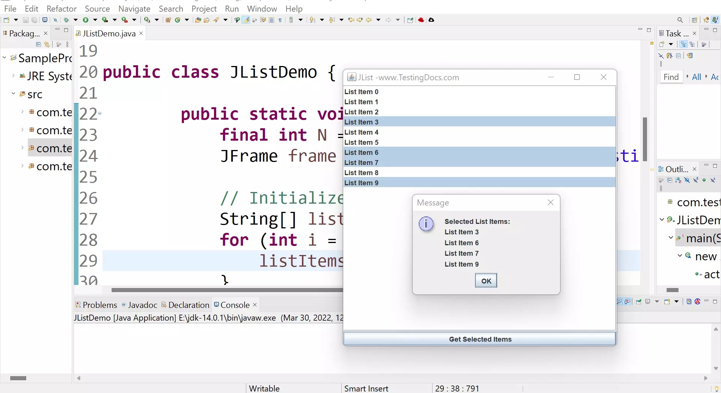Launch the debugger
This screenshot has height=393, width=721.
(x=66, y=20)
